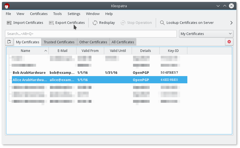This screenshot has width=240, height=148.
Task: Focus the Search input field
Action: pos(91,34)
